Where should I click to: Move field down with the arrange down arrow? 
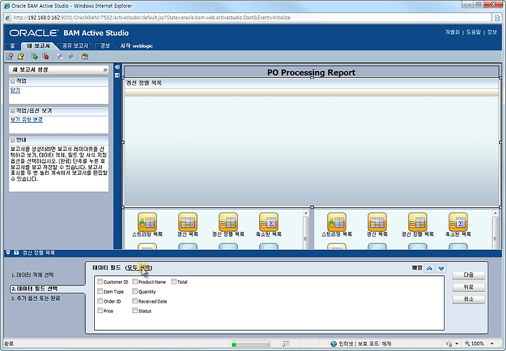pos(441,268)
